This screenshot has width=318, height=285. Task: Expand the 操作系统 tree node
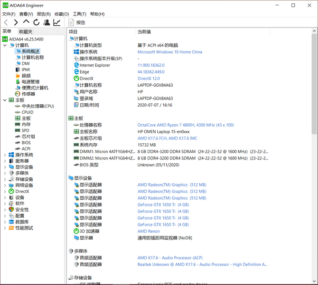click(x=5, y=155)
